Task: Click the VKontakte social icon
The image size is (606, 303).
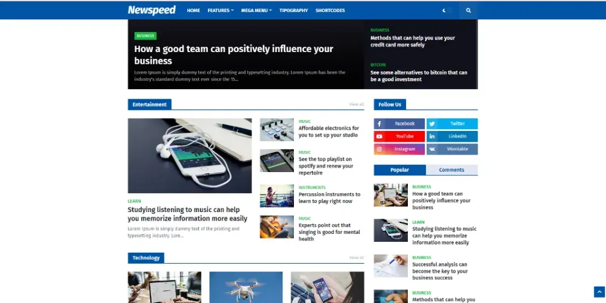Action: coord(431,149)
